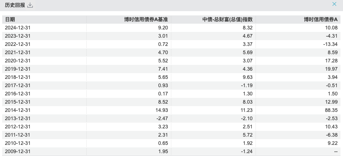
Task: Click the -2.47 benchmark value in 2013 row
Action: pyautogui.click(x=162, y=119)
